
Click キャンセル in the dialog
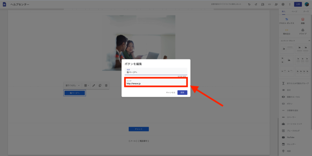[x=171, y=93]
